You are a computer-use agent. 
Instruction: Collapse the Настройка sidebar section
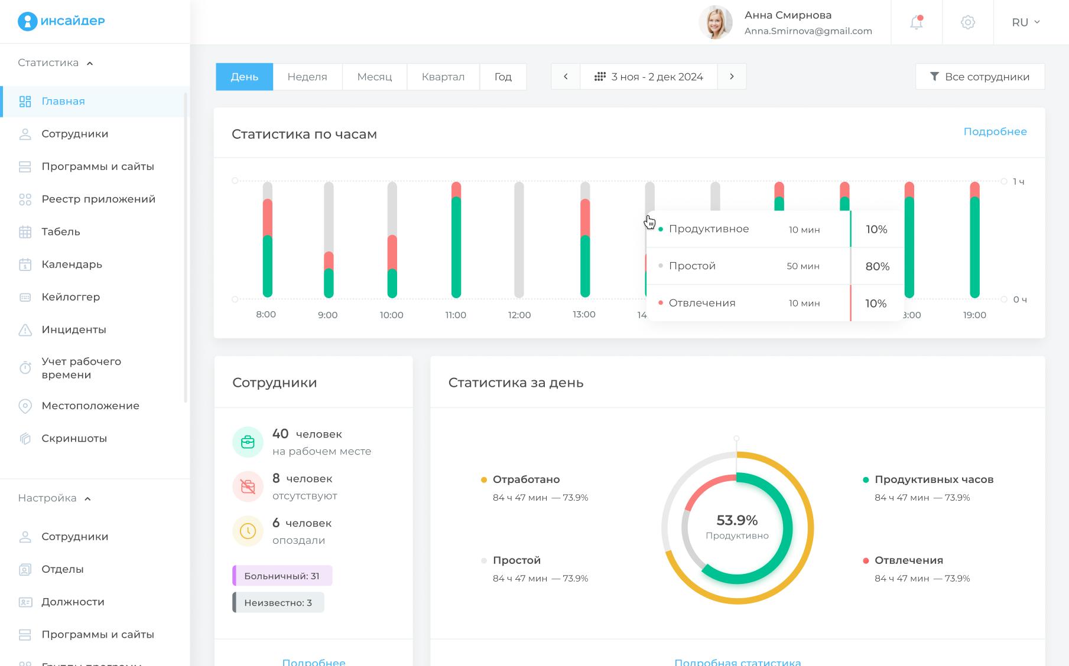click(x=87, y=499)
